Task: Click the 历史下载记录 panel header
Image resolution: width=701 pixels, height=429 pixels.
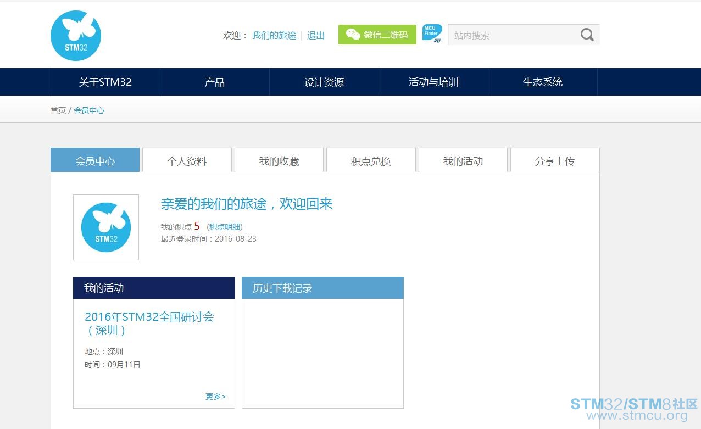Action: (x=322, y=288)
